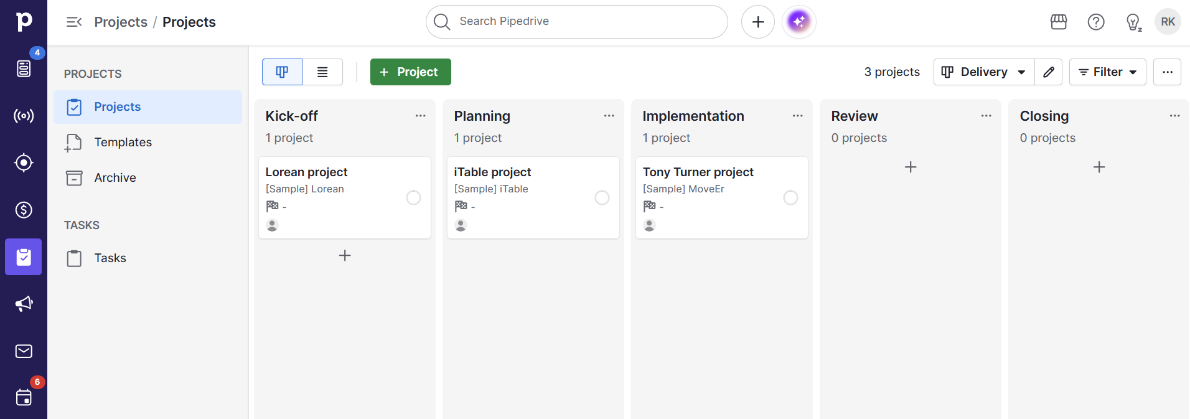1190x419 pixels.
Task: Mark Lorean project status circle
Action: 413,197
